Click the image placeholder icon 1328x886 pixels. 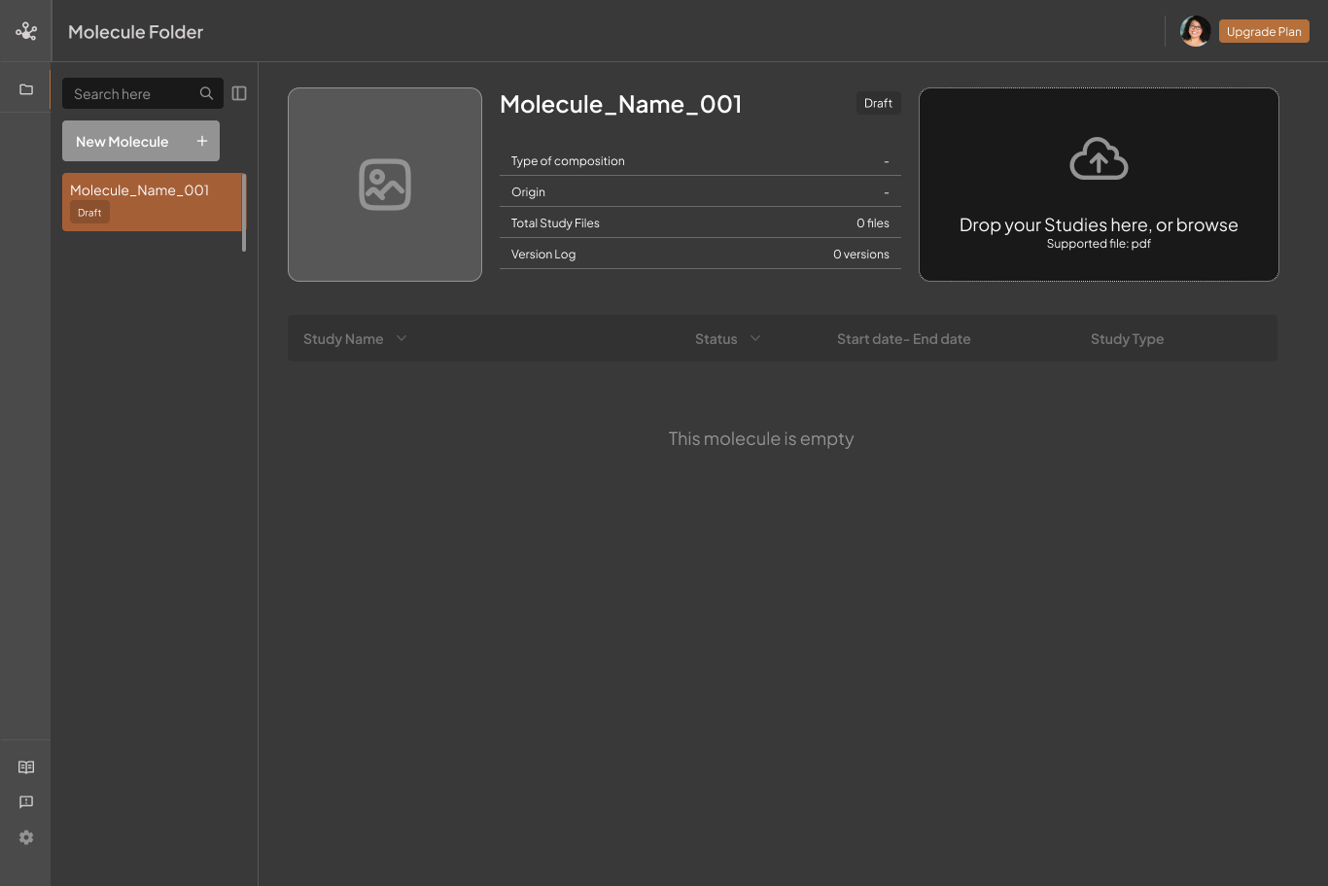click(x=385, y=185)
